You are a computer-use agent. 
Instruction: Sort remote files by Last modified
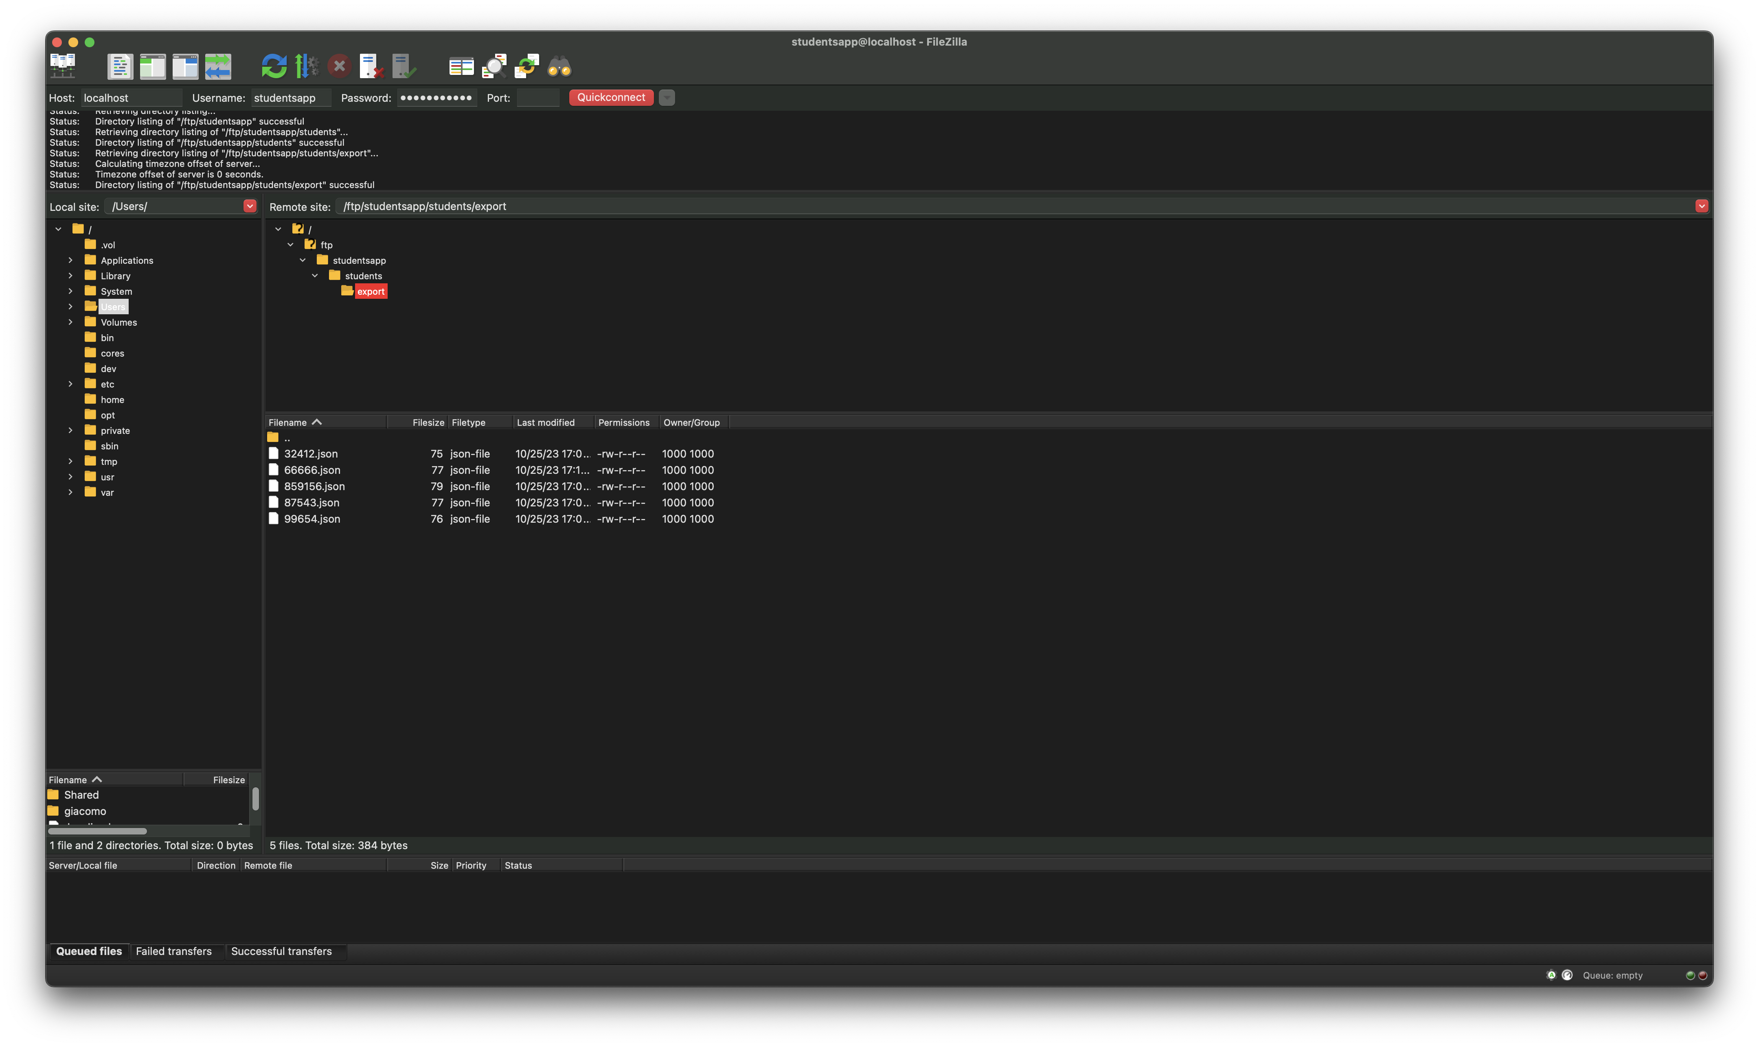pyautogui.click(x=554, y=423)
